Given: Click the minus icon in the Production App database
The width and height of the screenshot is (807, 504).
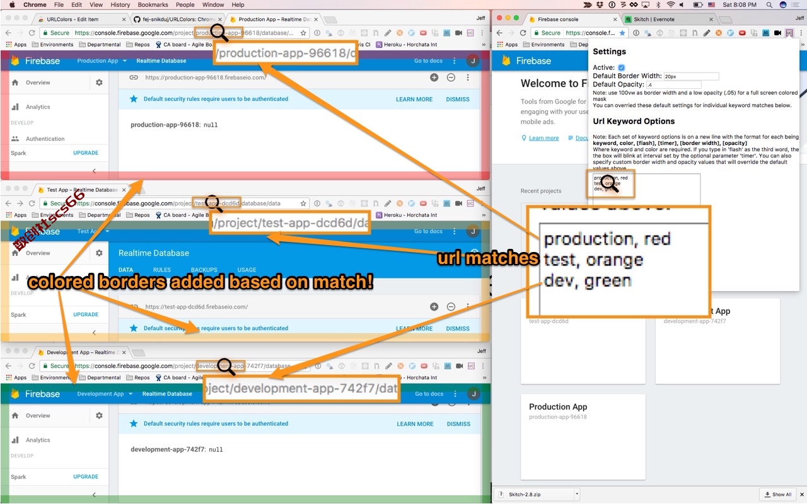Looking at the screenshot, I should click(451, 77).
